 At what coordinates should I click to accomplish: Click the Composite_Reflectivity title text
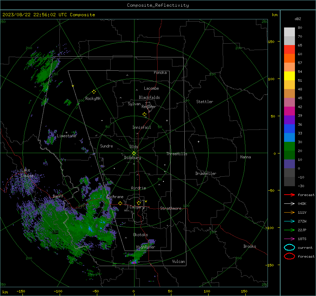pyautogui.click(x=158, y=5)
